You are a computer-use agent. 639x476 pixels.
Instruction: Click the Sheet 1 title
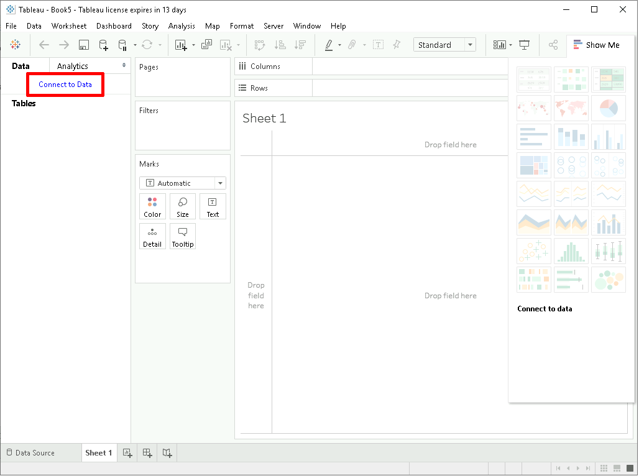pos(264,118)
